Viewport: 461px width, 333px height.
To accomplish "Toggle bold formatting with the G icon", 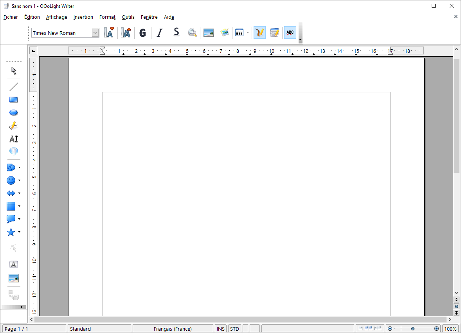I will (142, 32).
